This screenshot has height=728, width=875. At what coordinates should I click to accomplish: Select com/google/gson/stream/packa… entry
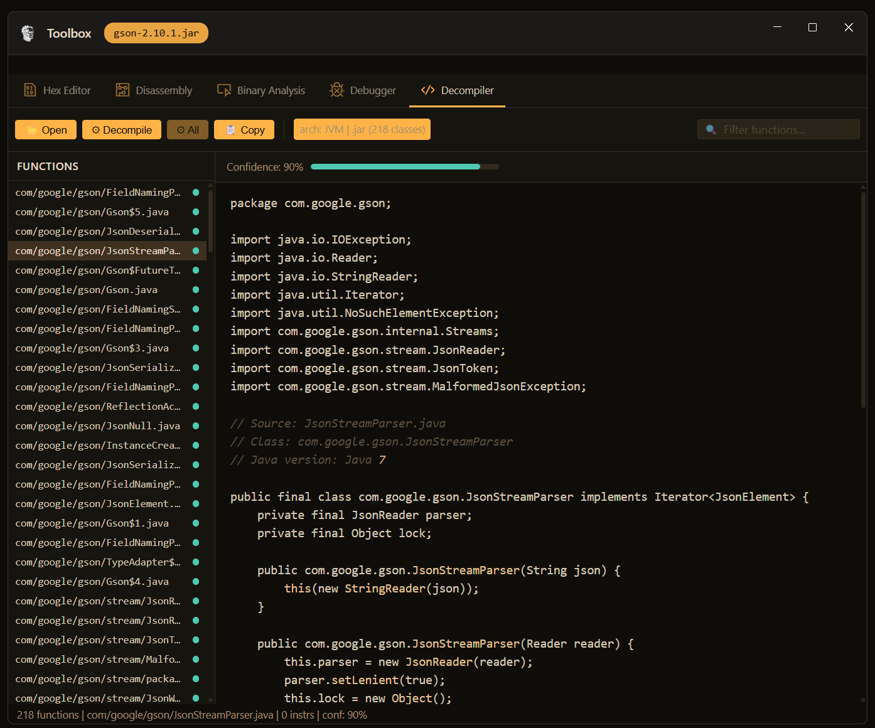pyautogui.click(x=107, y=679)
